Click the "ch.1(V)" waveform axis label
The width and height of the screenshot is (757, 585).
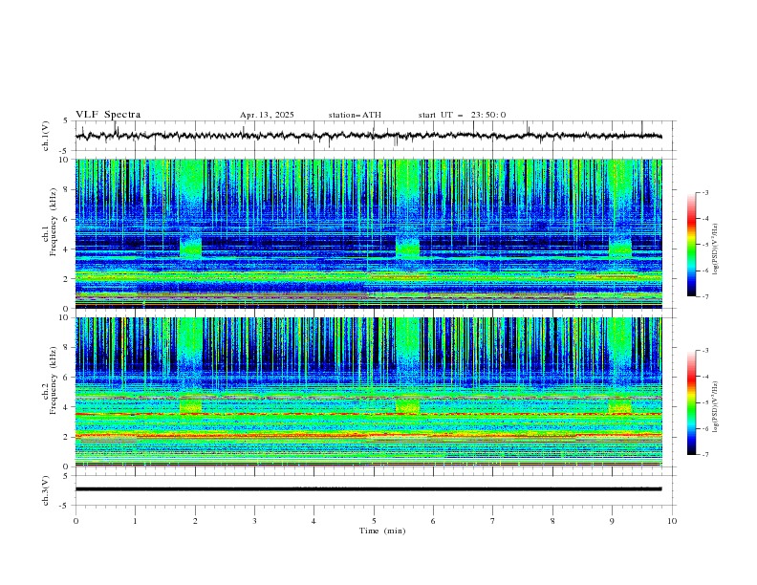[46, 136]
